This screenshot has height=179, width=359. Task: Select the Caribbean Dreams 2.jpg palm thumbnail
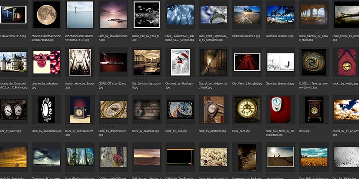281,15
